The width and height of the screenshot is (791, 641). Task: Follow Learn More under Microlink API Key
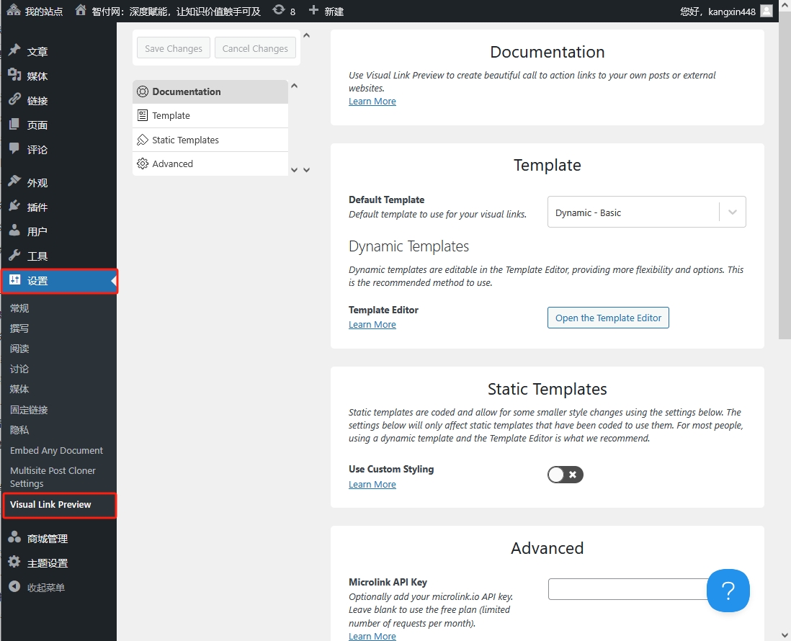click(372, 636)
